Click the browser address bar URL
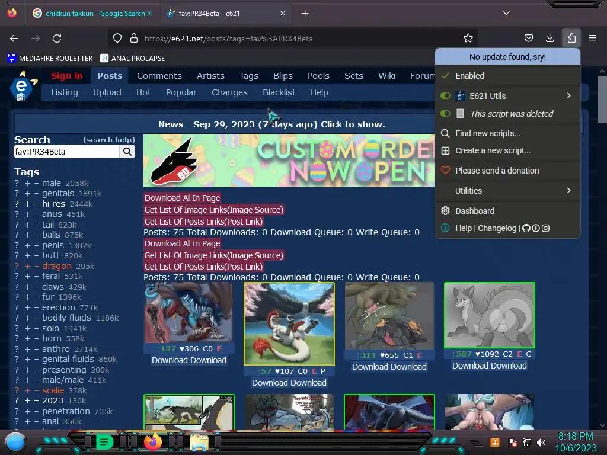The height and width of the screenshot is (455, 607). point(228,39)
